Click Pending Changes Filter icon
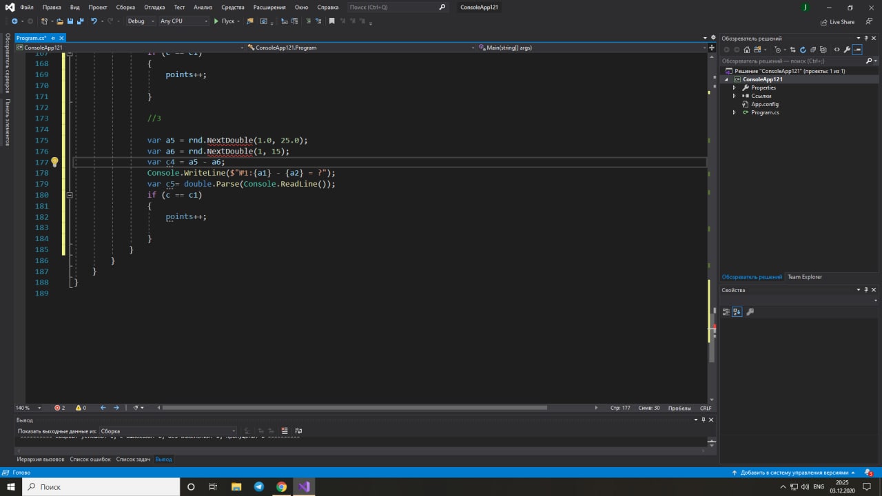 pos(778,50)
